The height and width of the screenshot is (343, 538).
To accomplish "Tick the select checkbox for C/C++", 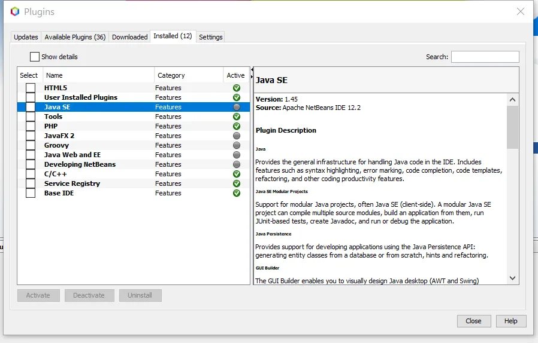I will tap(31, 174).
